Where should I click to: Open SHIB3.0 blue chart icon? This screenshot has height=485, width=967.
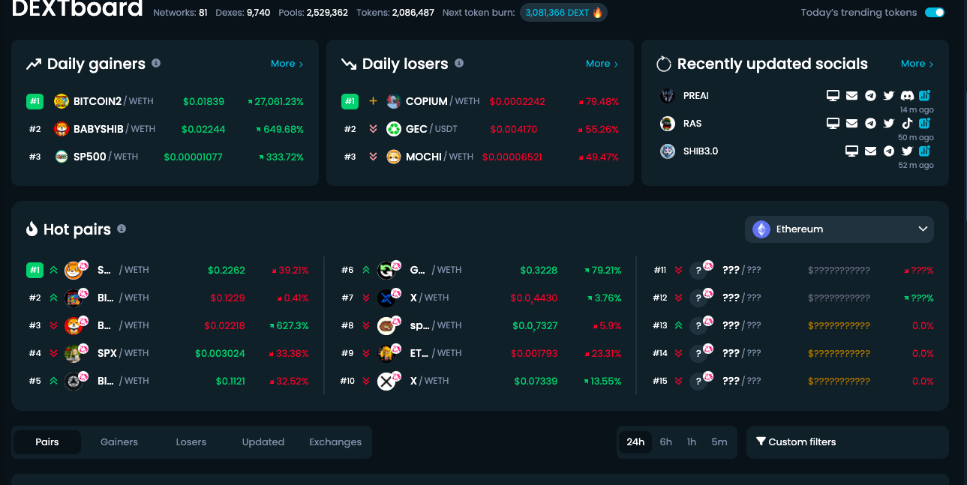[925, 151]
